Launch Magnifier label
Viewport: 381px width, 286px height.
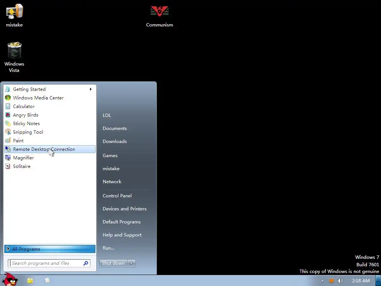(23, 158)
